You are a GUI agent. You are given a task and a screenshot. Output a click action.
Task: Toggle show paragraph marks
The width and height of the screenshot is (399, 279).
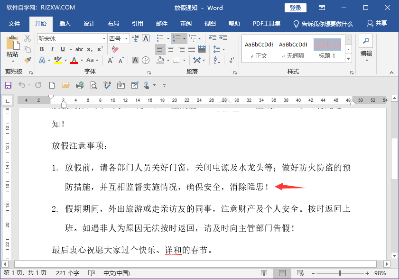232,60
